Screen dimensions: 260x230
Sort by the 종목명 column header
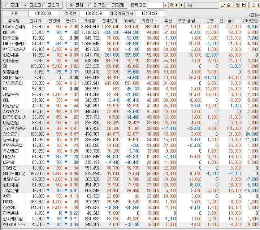(14, 21)
